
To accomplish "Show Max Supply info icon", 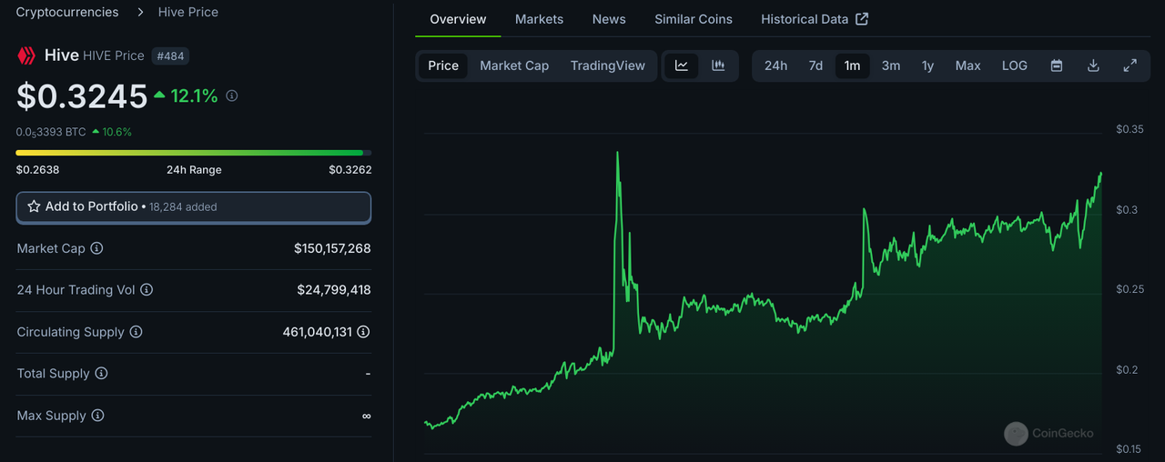I will point(97,416).
